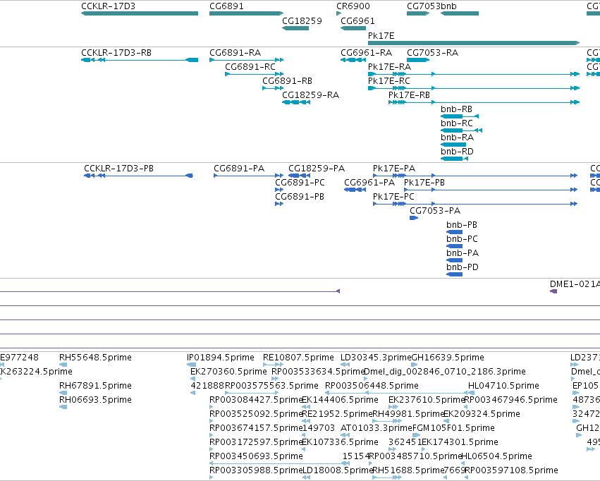Select protein Pk17E-PA label
The height and width of the screenshot is (481, 600).
393,169
